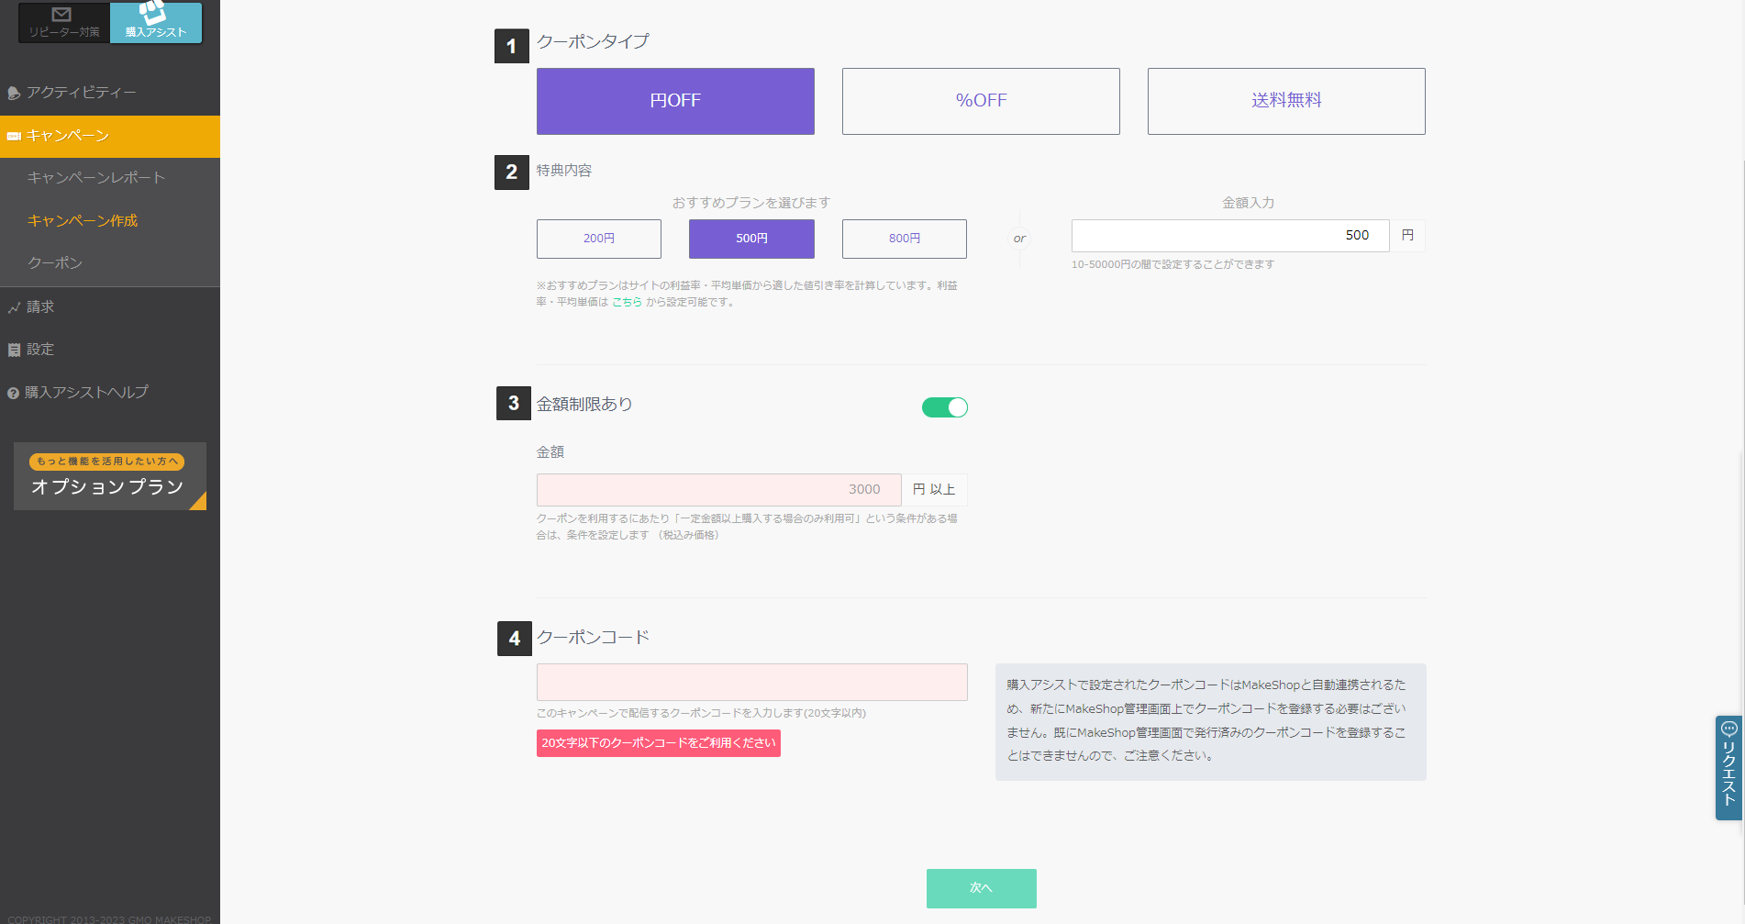Click the icon beside 設定

[14, 351]
